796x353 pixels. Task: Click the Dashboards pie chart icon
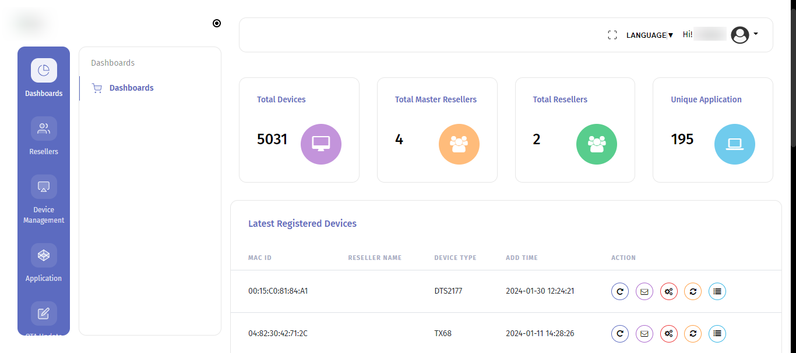coord(44,70)
